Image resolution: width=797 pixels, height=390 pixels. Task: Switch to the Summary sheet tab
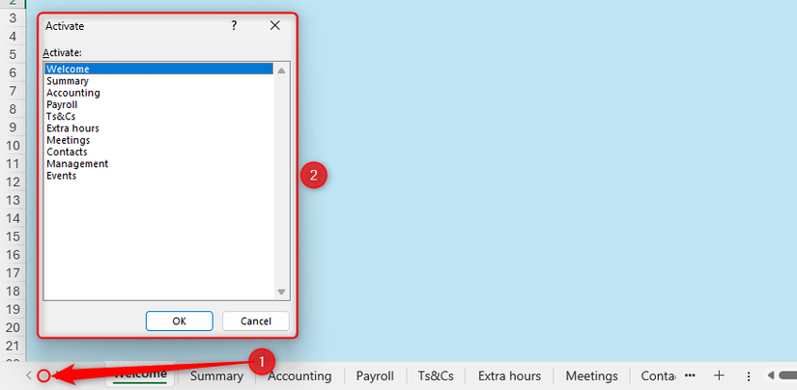click(x=216, y=376)
